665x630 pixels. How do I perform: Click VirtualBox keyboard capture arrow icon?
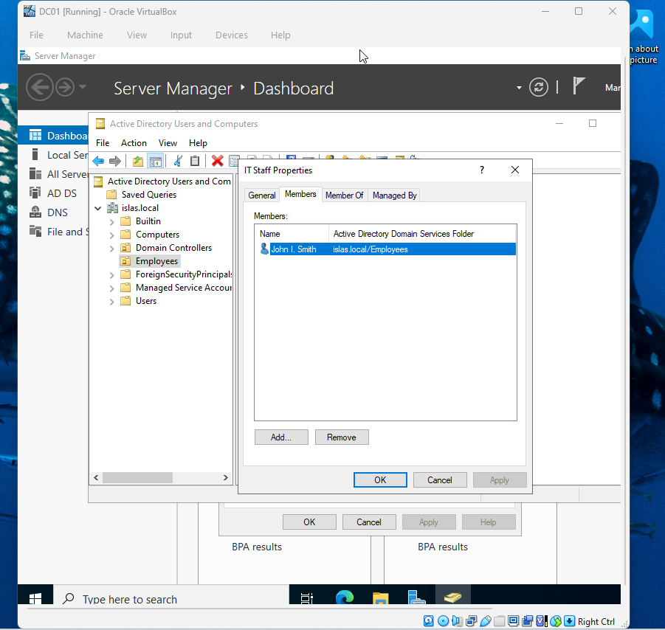pos(570,621)
